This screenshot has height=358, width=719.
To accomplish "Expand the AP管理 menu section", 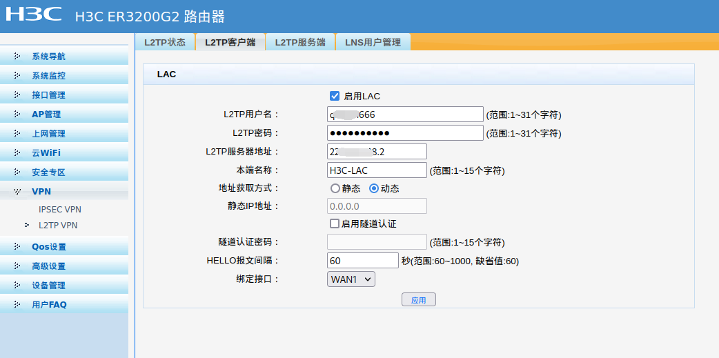I will [64, 114].
